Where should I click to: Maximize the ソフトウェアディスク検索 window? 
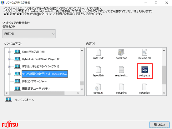(156, 3)
